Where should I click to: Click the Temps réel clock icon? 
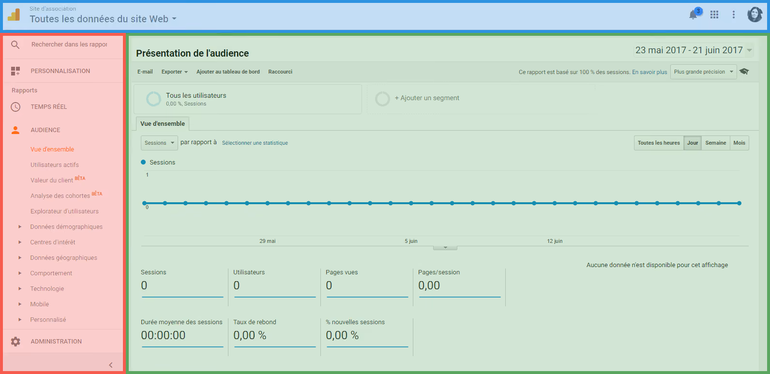tap(15, 107)
